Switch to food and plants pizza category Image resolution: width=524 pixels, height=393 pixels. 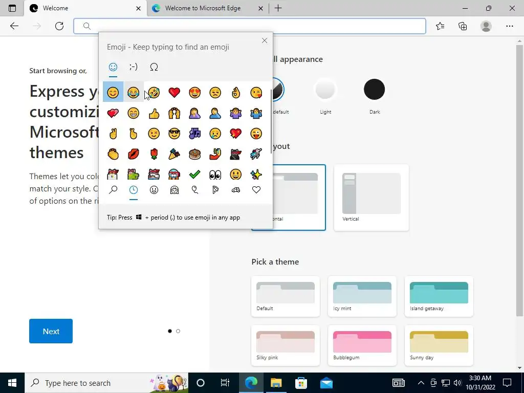(x=215, y=190)
